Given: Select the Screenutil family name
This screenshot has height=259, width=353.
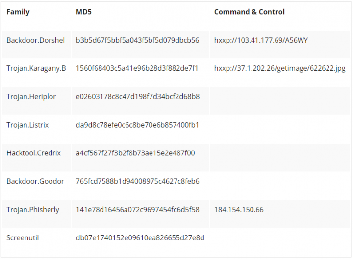Looking at the screenshot, I should coord(23,237).
